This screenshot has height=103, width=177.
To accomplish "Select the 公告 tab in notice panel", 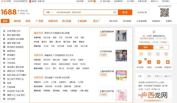I will (140, 76).
